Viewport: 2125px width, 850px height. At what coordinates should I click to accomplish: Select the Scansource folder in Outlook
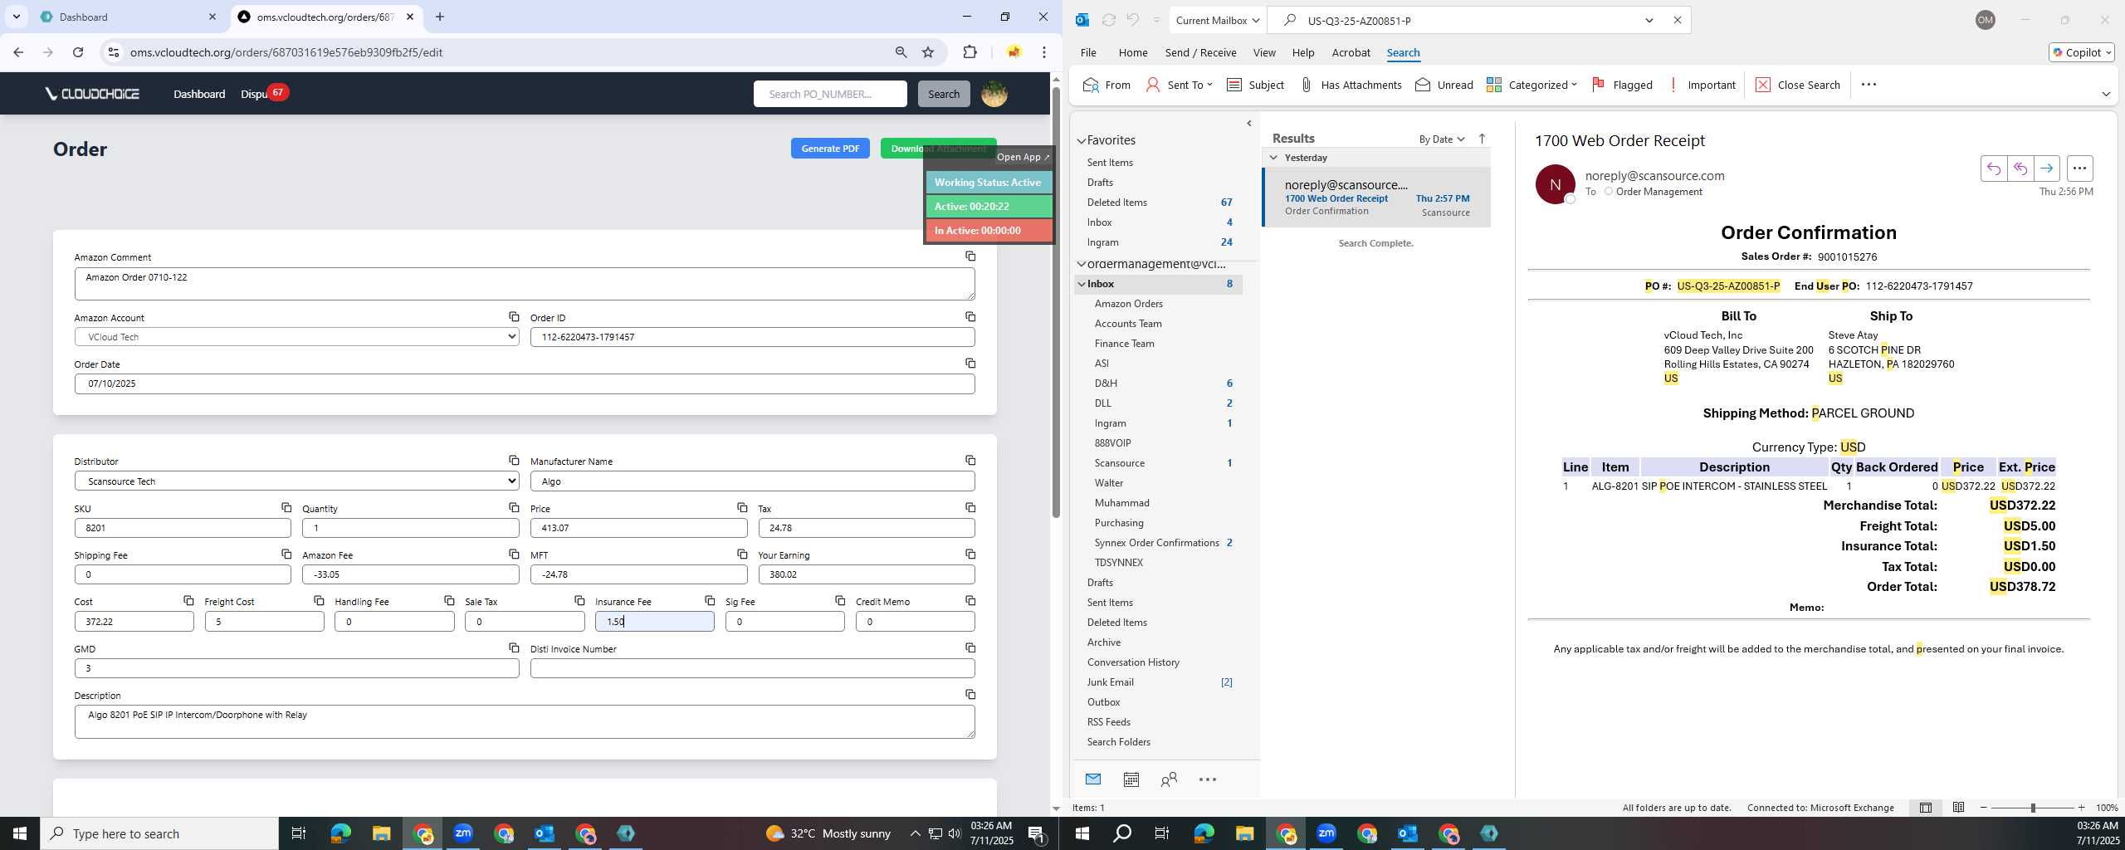click(1119, 463)
